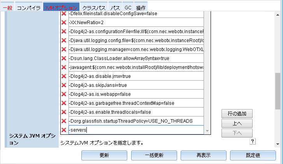Image resolution: width=283 pixels, height=164 pixels.
Task: Delete the -Dorg.glassfish.startupThreadPolicy row
Action: [x=64, y=121]
